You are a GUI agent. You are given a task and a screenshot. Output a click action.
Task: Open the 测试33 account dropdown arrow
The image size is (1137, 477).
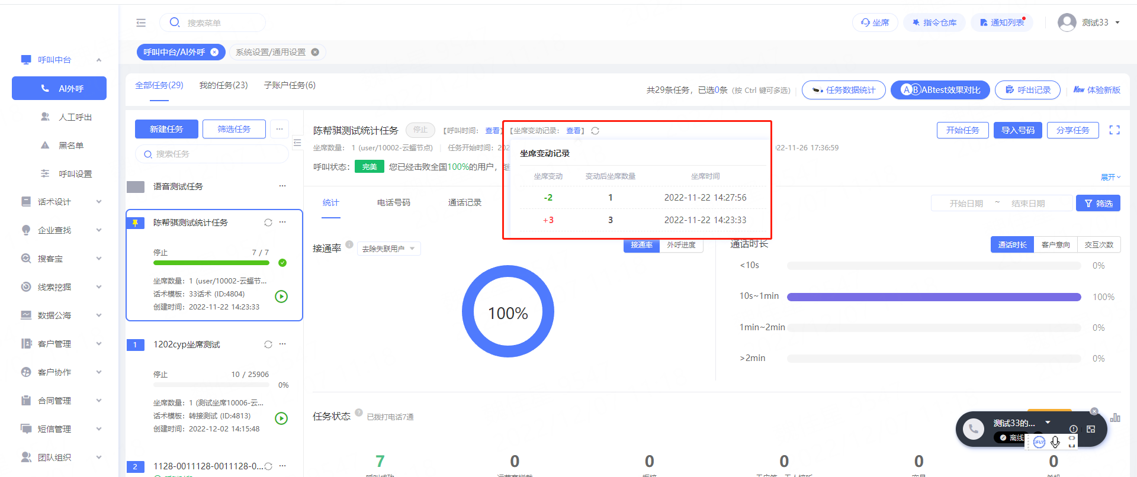(x=1117, y=22)
